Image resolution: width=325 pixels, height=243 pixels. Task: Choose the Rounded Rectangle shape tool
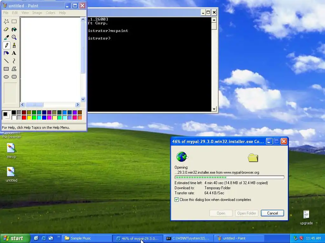tap(14, 77)
